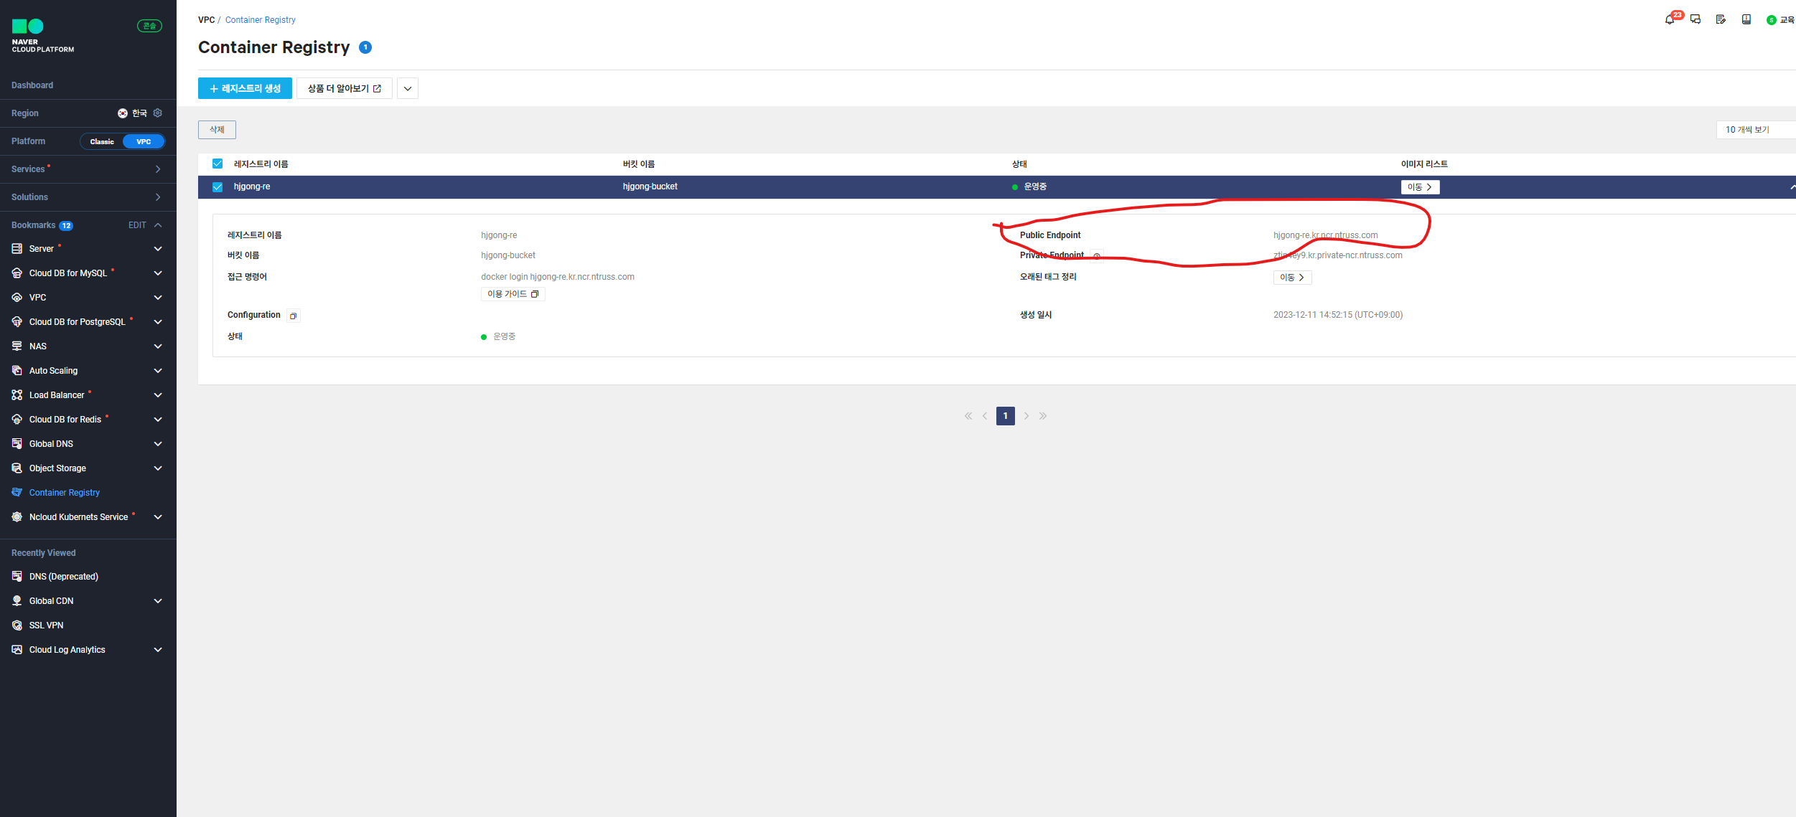Expand the Server bookmark section
Viewport: 1796px width, 817px height.
(158, 248)
